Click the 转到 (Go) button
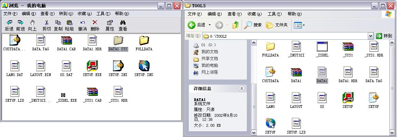The width and height of the screenshot is (397, 137). pos(384,36)
